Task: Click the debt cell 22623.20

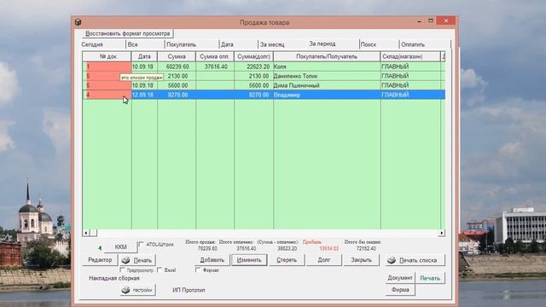Action: (x=253, y=67)
